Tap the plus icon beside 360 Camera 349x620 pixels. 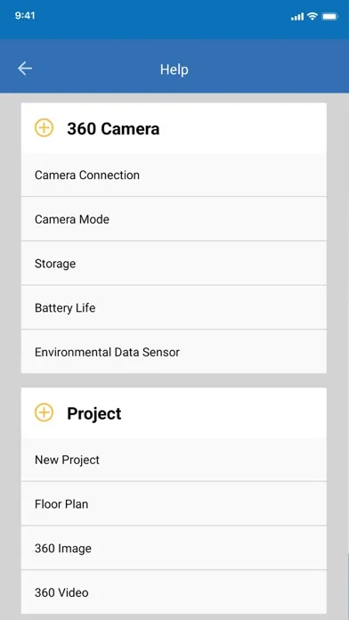point(44,128)
